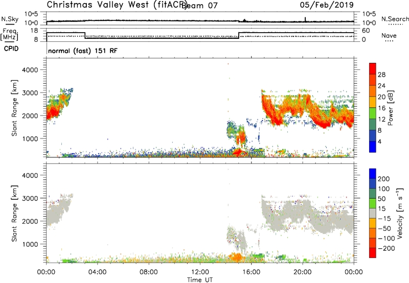Click the '08:00' time tick label
Image resolution: width=409 pixels, height=283 pixels.
point(149,272)
